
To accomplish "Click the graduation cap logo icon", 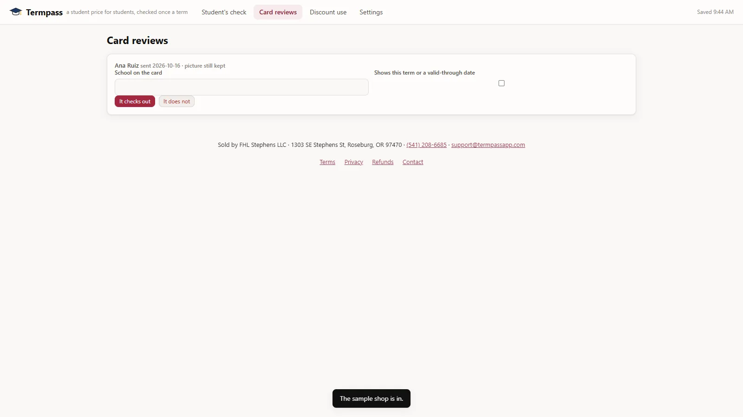I will (16, 12).
